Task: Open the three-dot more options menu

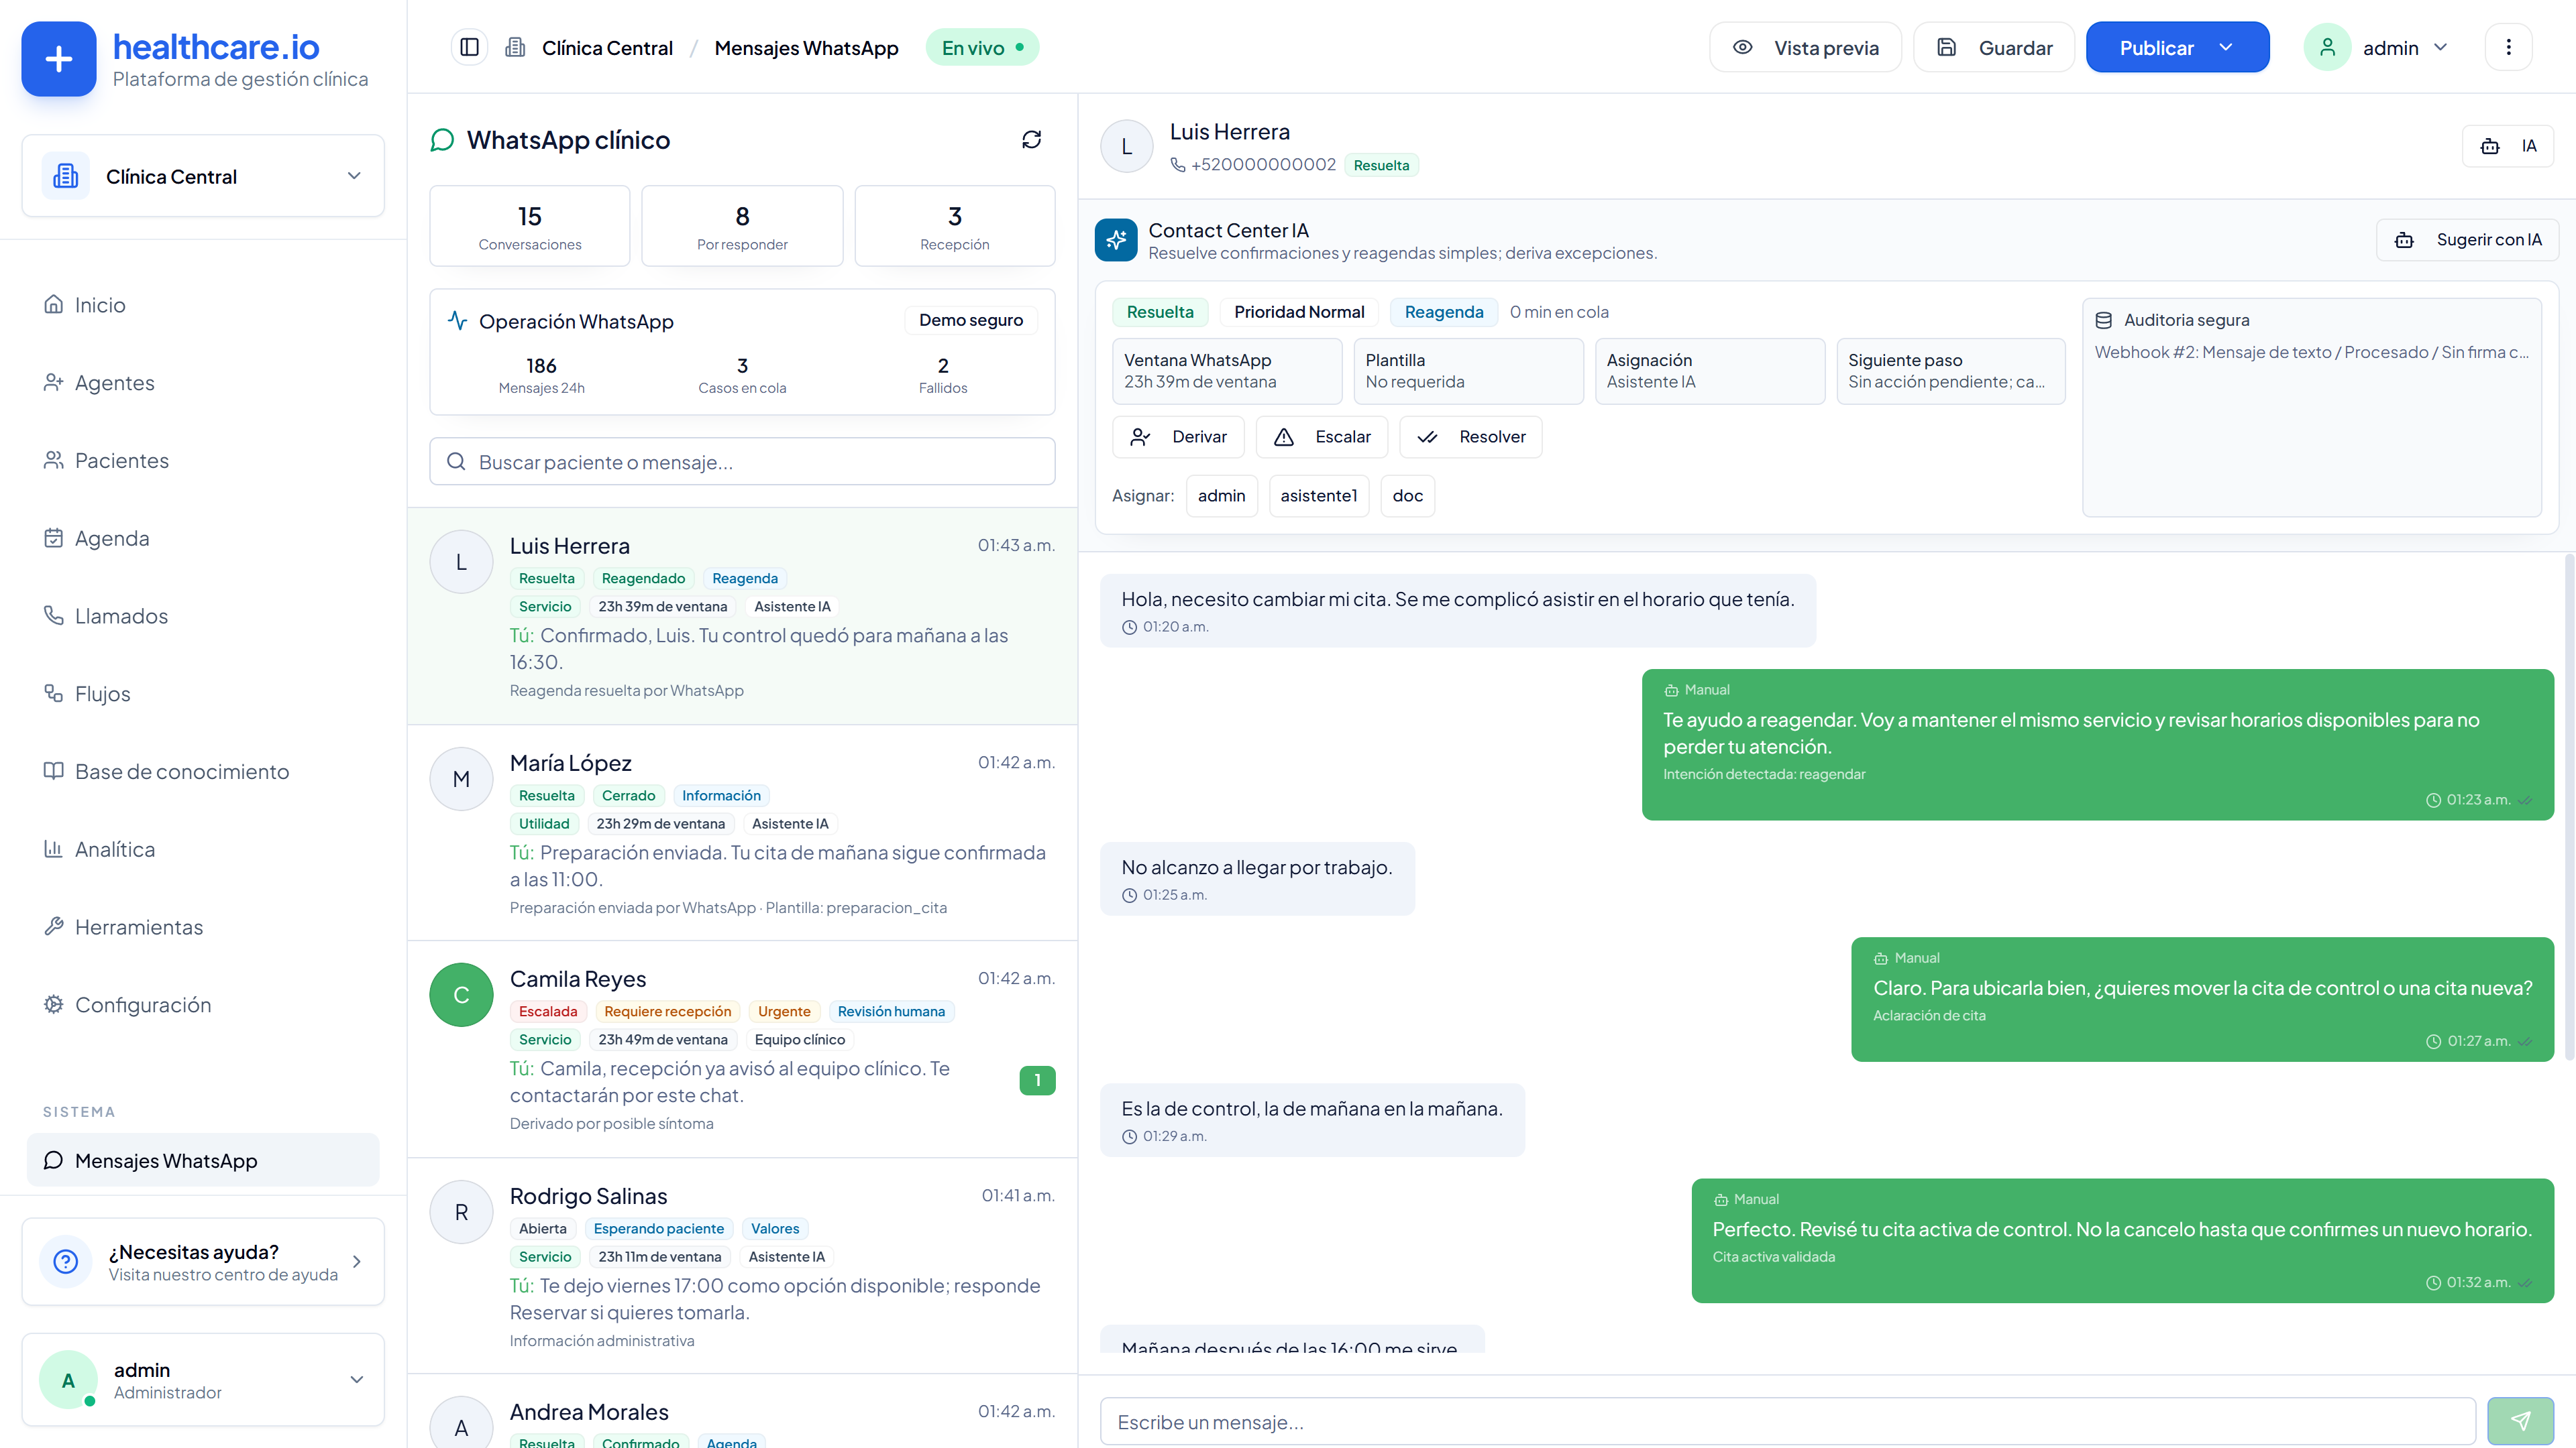Action: [x=2508, y=47]
